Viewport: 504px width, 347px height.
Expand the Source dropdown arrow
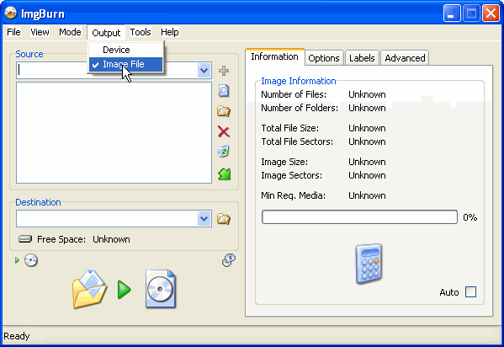click(x=204, y=71)
